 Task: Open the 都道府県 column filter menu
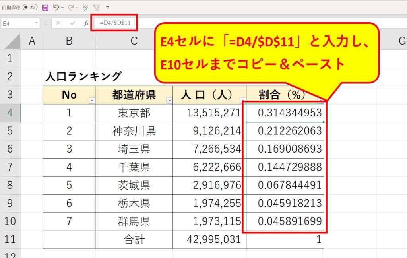(x=170, y=100)
